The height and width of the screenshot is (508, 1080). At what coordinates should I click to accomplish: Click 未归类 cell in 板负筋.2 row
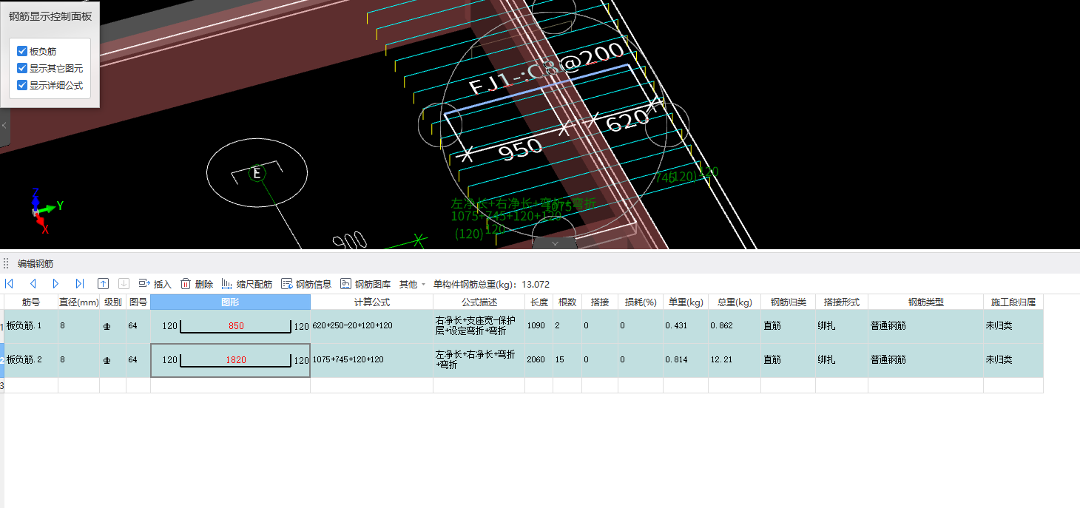1013,360
